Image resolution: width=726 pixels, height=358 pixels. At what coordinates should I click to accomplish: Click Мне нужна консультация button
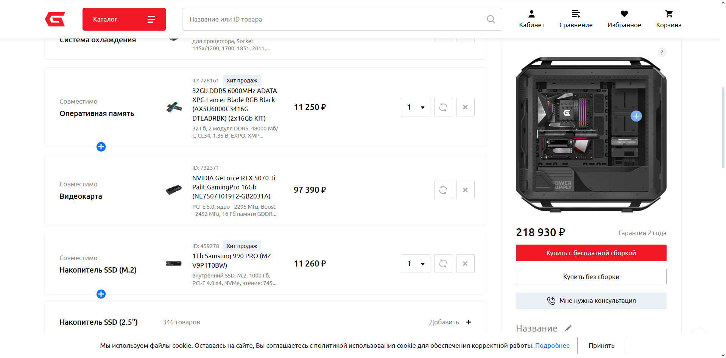(591, 301)
